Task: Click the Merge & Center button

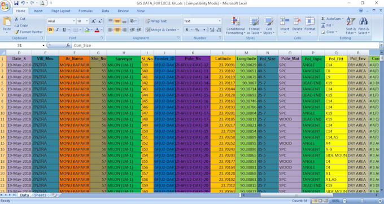Action: 163,30
